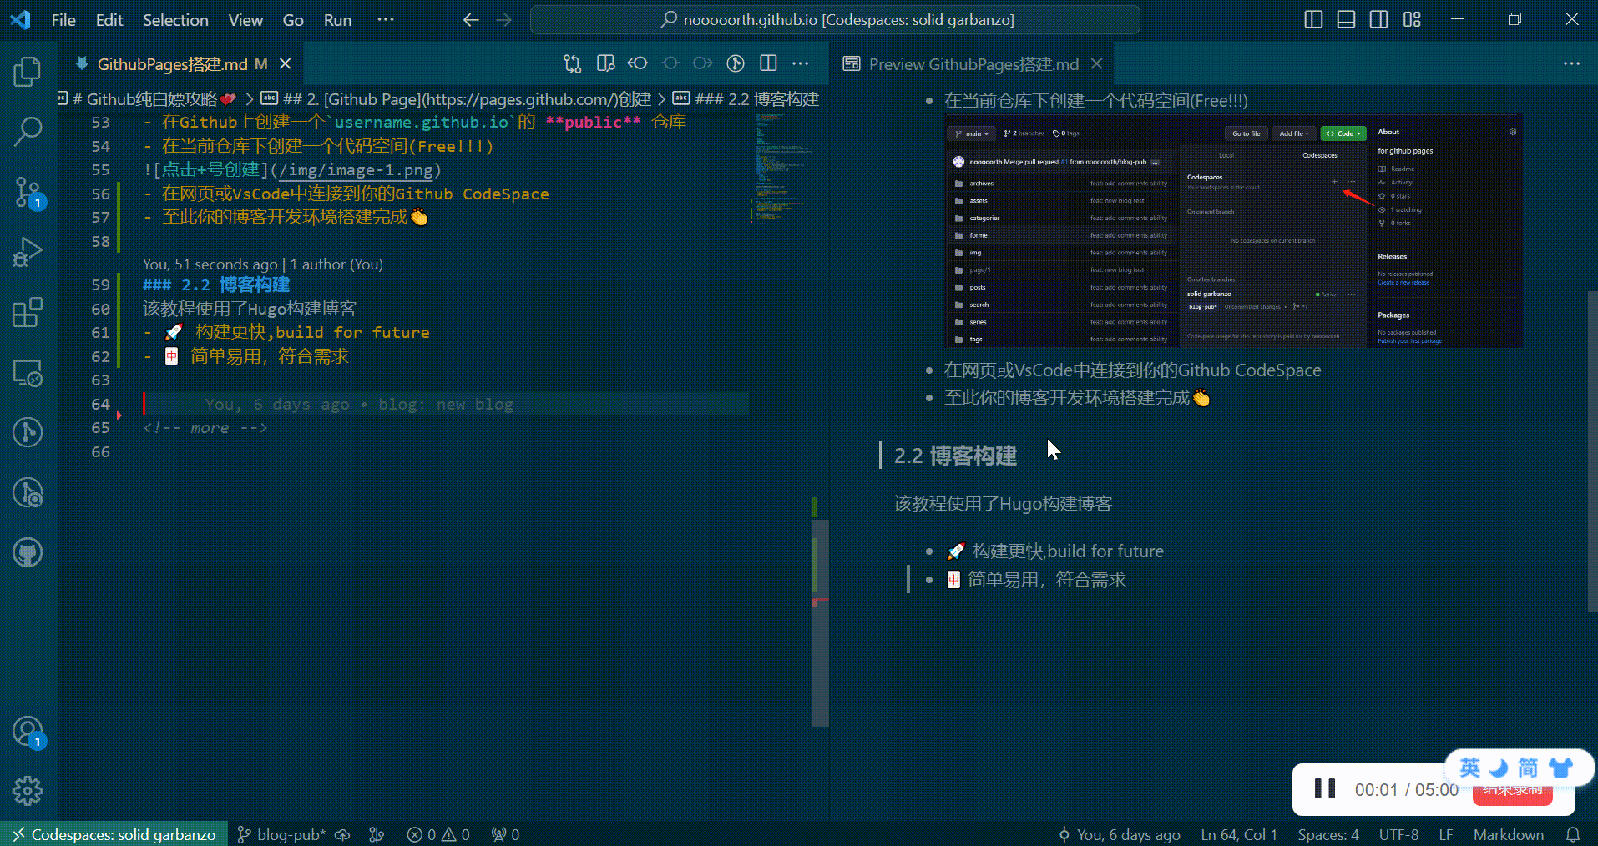Publish changes cloud icon in status bar
Image resolution: width=1598 pixels, height=846 pixels.
pyautogui.click(x=342, y=834)
